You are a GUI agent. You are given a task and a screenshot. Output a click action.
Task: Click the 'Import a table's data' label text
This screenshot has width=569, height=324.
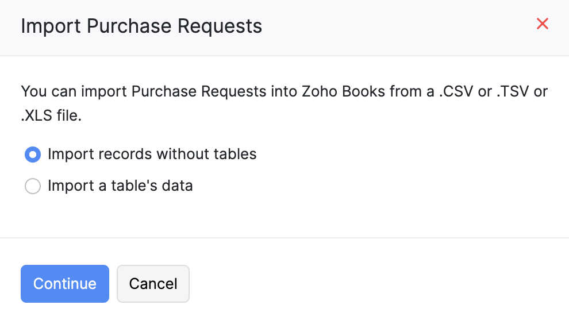(x=120, y=186)
